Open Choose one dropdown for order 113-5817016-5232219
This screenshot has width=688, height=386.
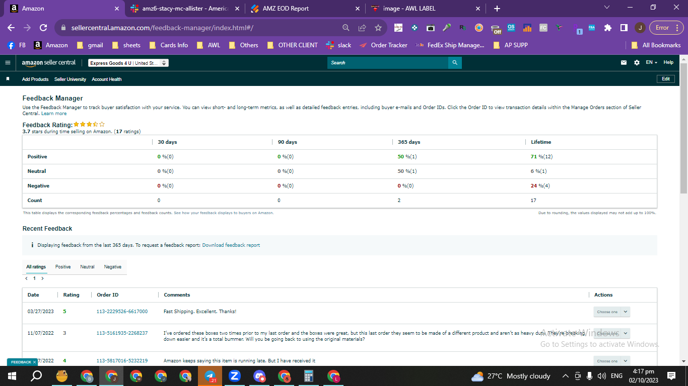pyautogui.click(x=611, y=361)
